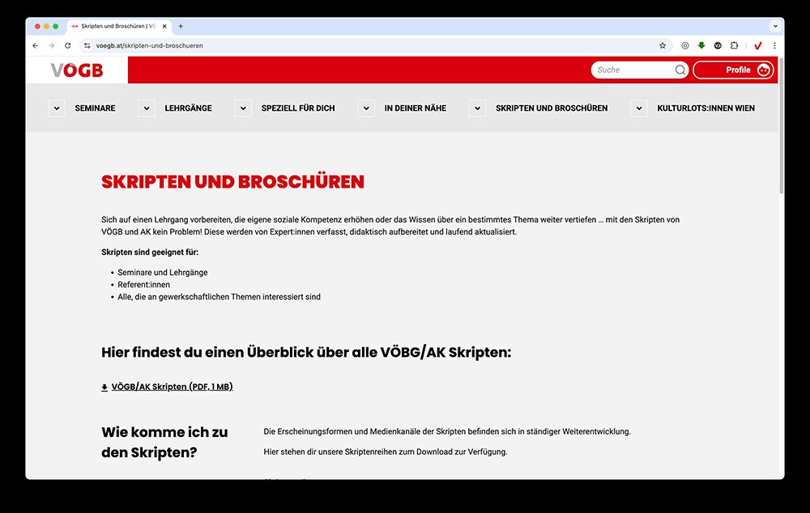Open the red V extension icon
Image resolution: width=810 pixels, height=513 pixels.
tap(757, 45)
